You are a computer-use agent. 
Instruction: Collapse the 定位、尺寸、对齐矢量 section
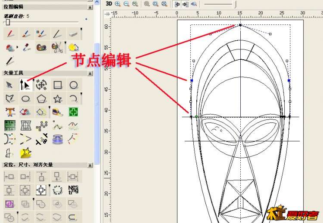click(x=90, y=165)
